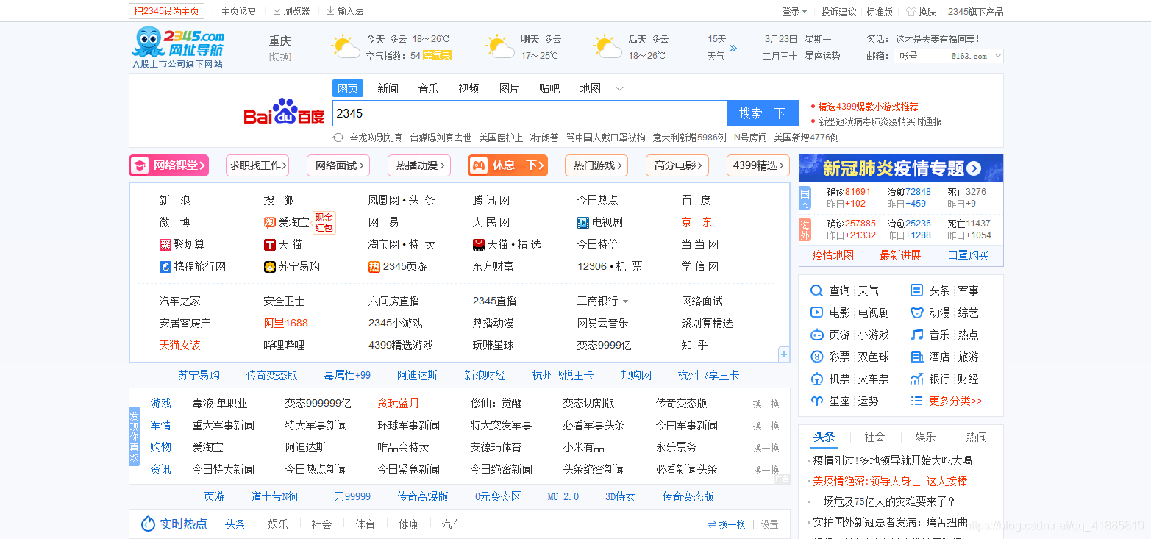This screenshot has height=539, width=1151.
Task: Click the 页游 gamepad icon in sidebar
Action: 816,335
